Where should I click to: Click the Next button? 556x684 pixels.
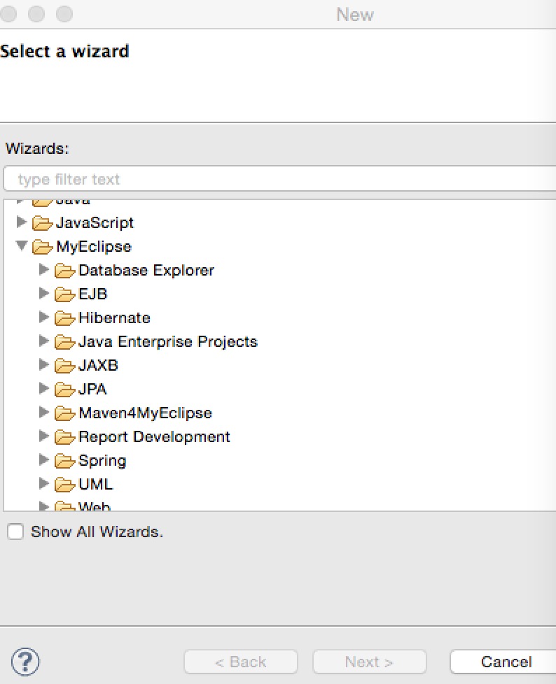[x=370, y=662]
